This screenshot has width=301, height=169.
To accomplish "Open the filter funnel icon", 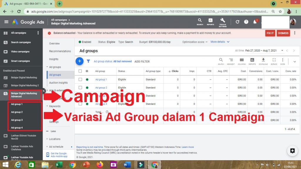I will (x=88, y=61).
